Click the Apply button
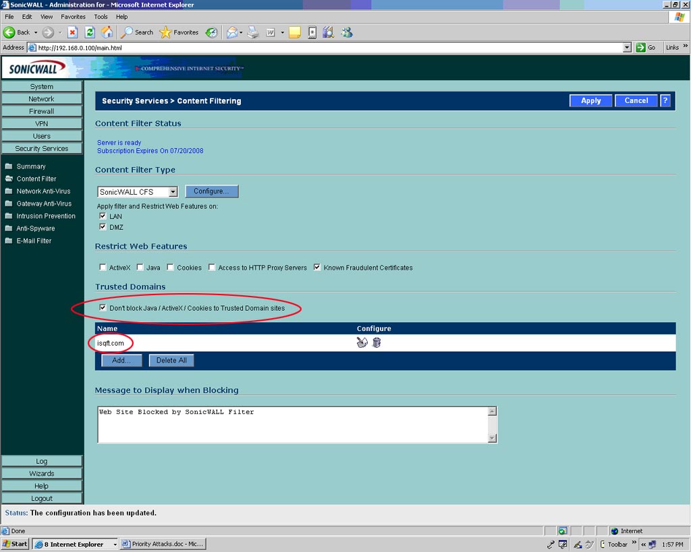The width and height of the screenshot is (691, 552). (590, 100)
